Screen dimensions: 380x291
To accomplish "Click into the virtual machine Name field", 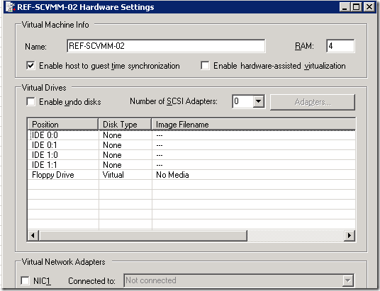I will click(166, 46).
